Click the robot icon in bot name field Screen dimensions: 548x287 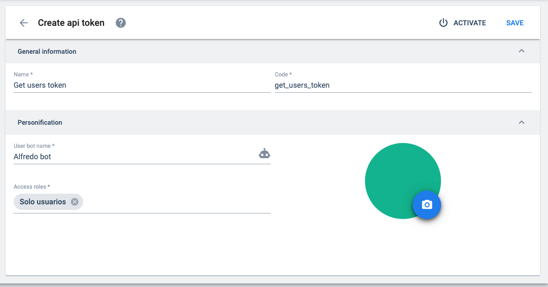click(265, 154)
